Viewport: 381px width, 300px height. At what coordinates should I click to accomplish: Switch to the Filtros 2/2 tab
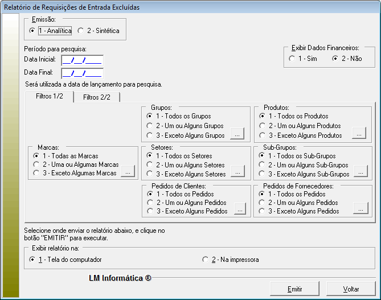click(97, 97)
